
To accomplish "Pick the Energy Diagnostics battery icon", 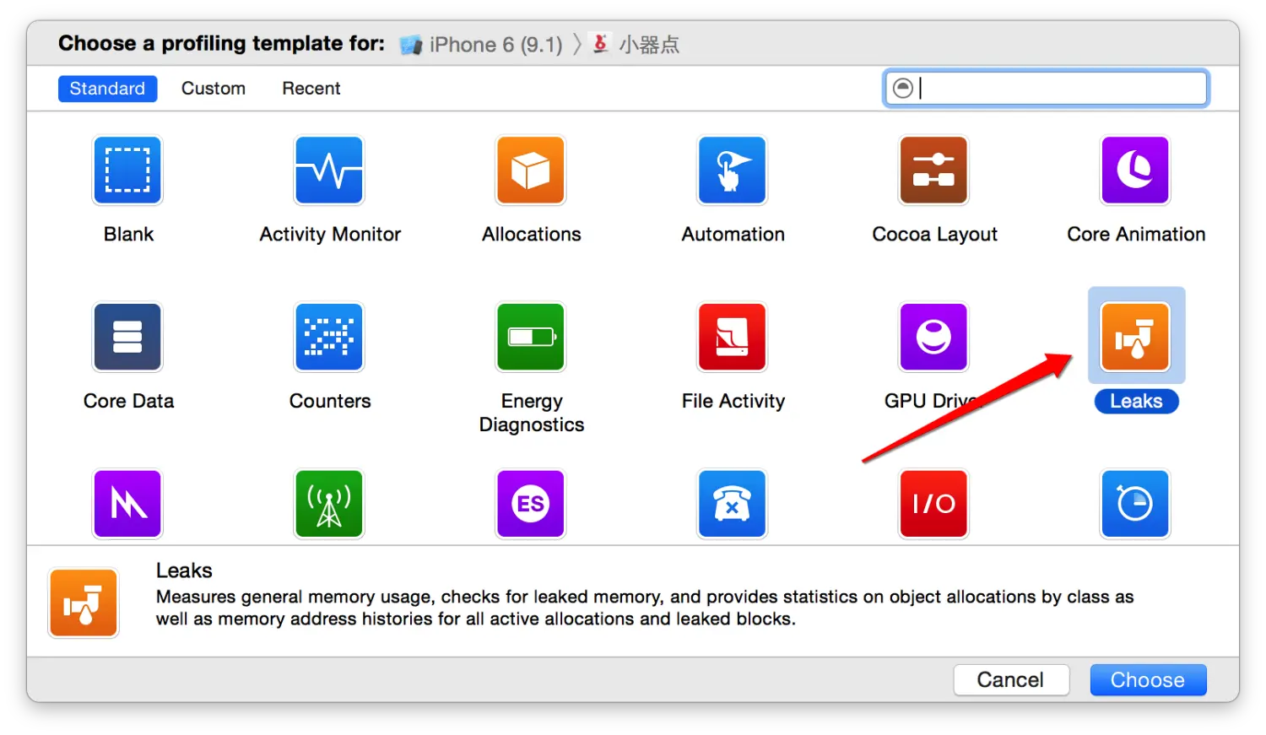I will [x=531, y=338].
